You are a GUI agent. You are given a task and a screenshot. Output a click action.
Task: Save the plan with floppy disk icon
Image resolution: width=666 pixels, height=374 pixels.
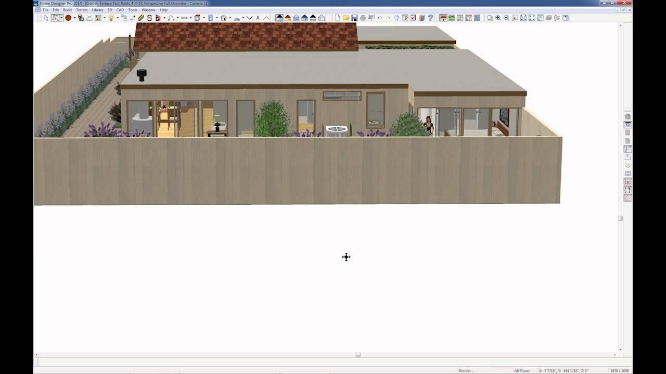point(354,18)
